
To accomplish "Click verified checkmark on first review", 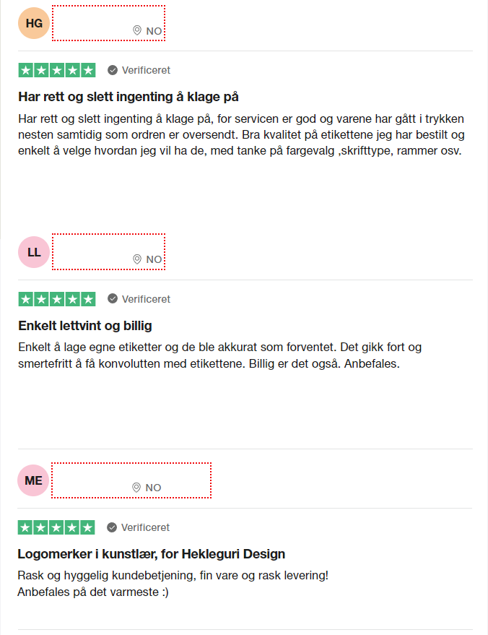I will tap(113, 70).
